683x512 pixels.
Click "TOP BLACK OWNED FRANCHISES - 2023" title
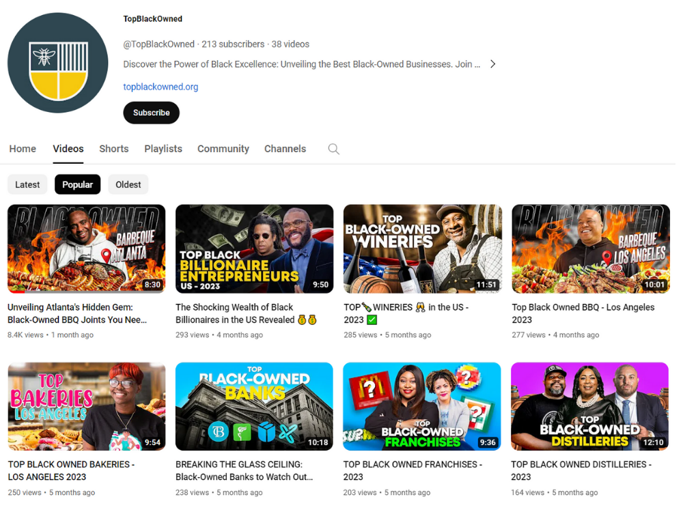[x=413, y=470]
